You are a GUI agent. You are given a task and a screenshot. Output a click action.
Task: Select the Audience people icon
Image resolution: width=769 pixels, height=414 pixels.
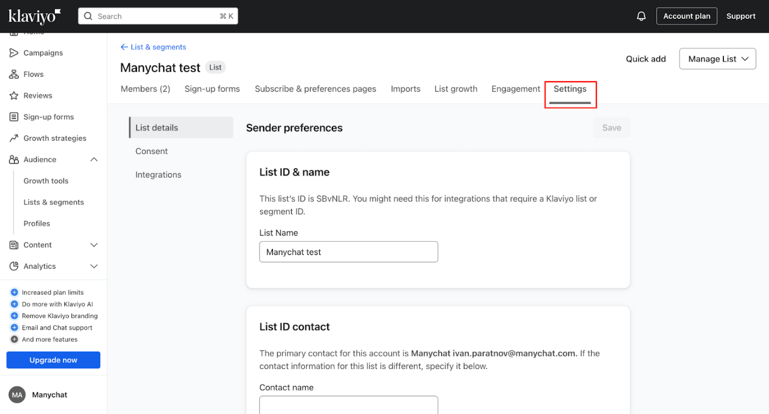13,159
